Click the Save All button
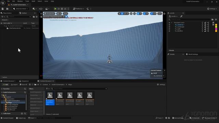The image size is (219, 123). point(23,85)
